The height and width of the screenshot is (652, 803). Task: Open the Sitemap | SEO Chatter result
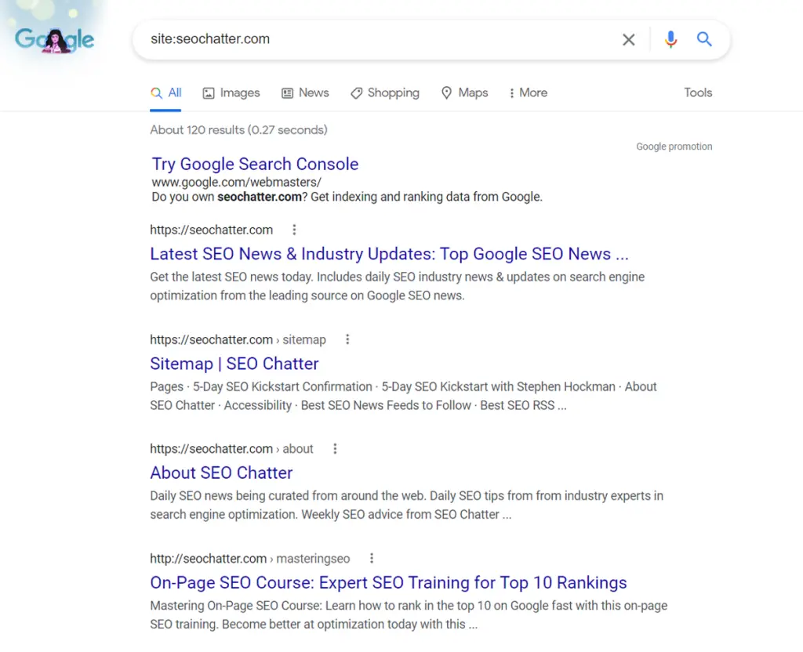(x=234, y=364)
